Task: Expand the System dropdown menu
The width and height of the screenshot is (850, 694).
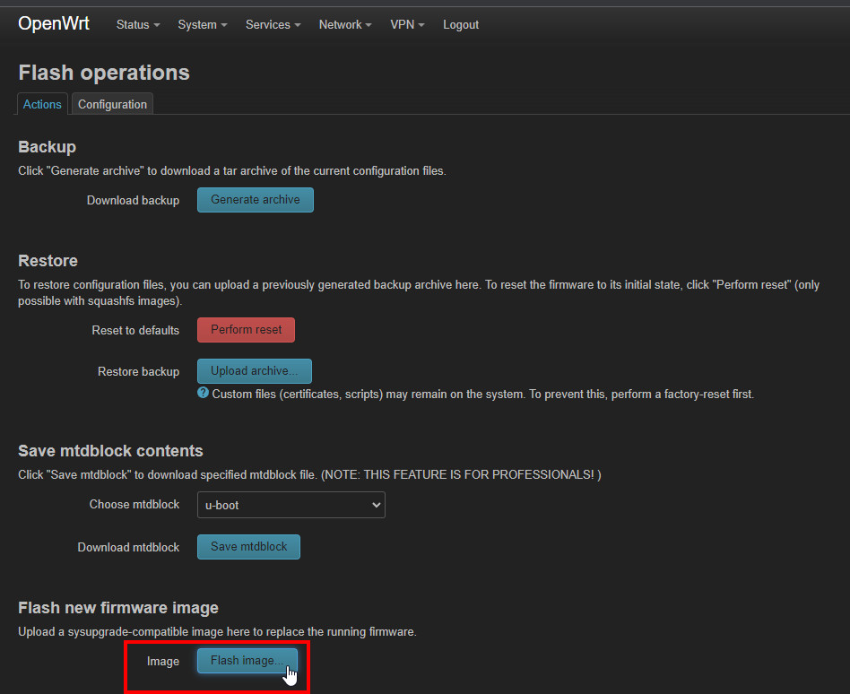Action: (202, 25)
